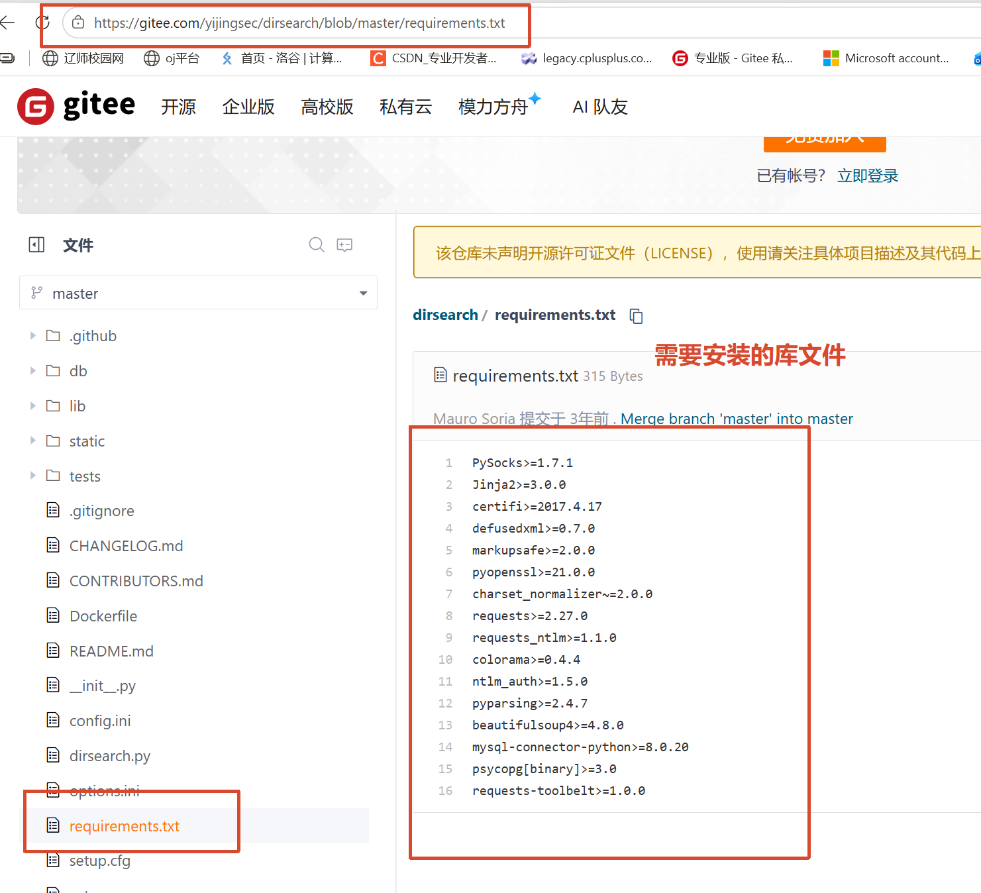This screenshot has height=893, width=981.
Task: Click the Jinja2>=3.0.0 line
Action: tap(519, 485)
